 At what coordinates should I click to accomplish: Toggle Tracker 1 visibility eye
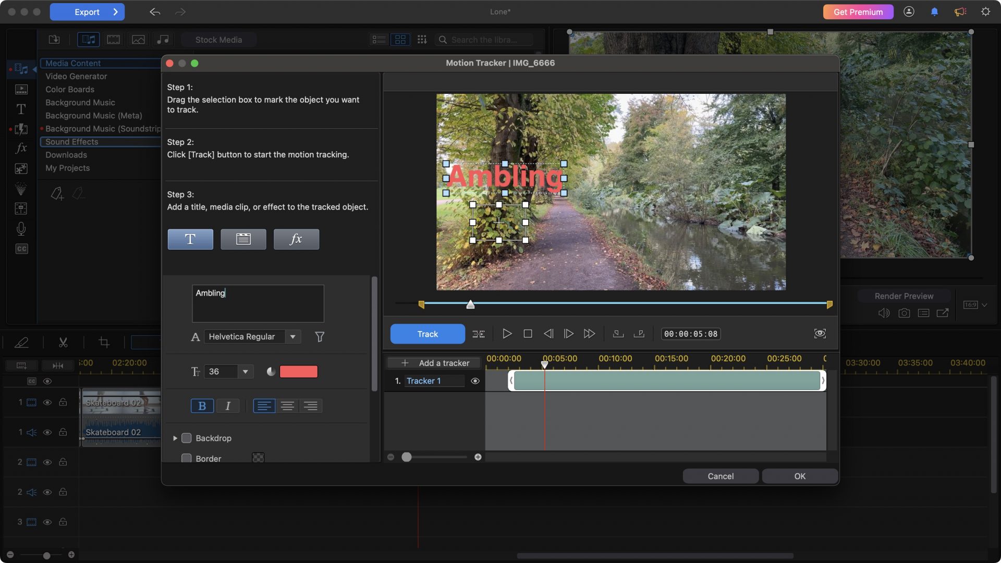[x=475, y=381]
